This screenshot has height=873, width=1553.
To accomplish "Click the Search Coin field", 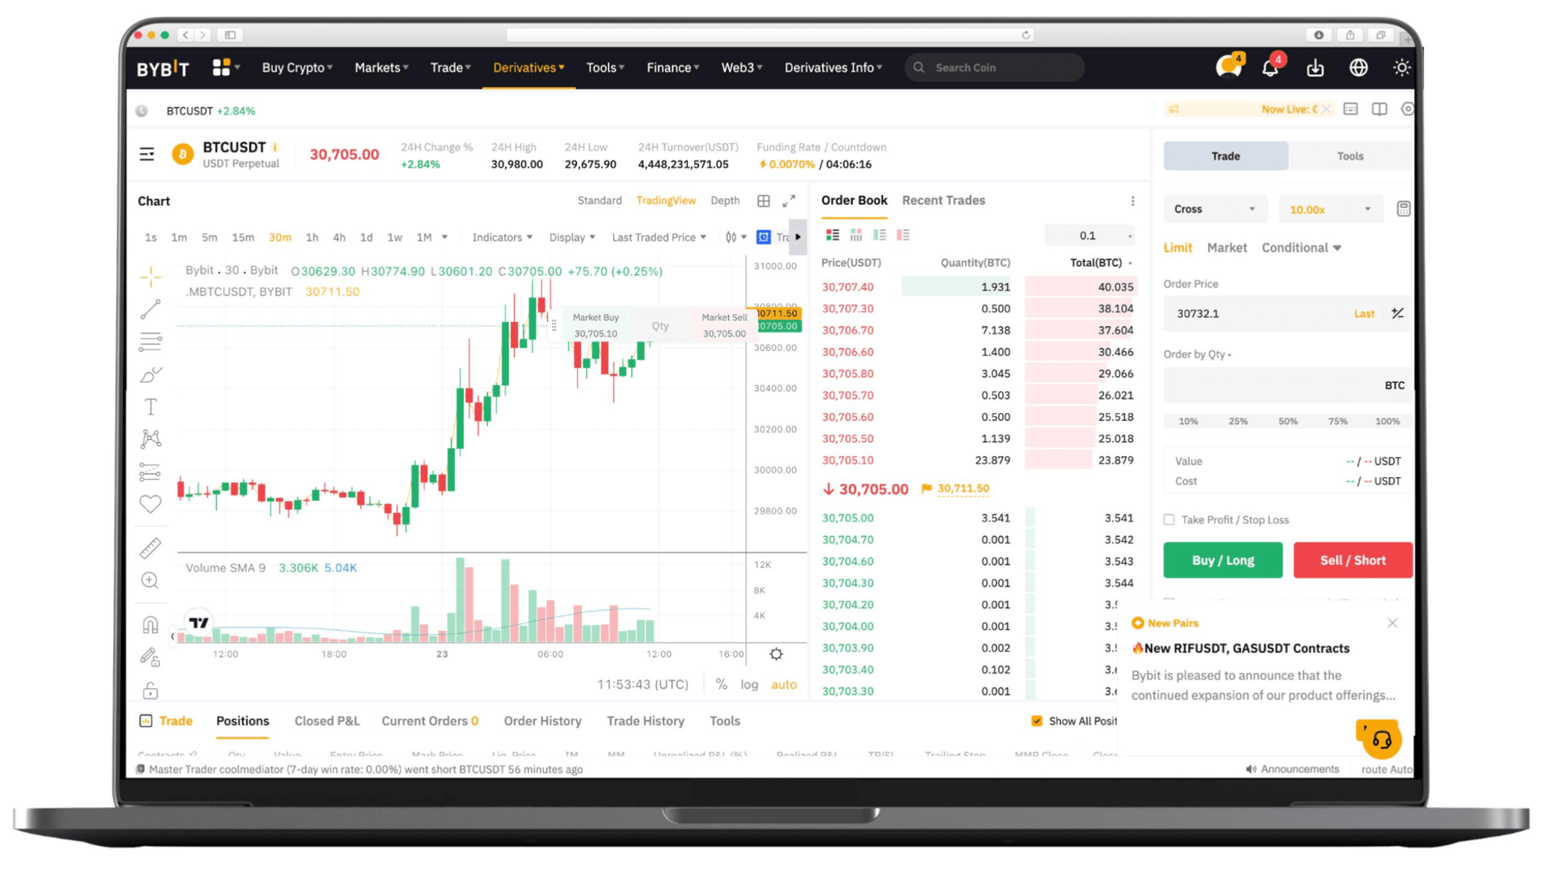I will coord(994,67).
